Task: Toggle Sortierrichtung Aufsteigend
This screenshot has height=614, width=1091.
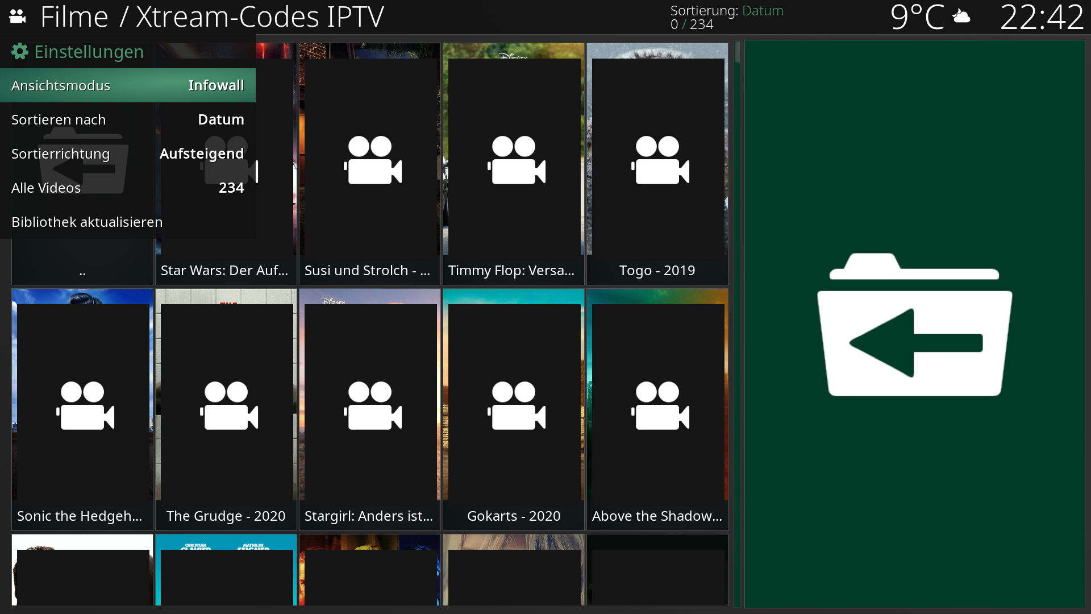Action: 128,153
